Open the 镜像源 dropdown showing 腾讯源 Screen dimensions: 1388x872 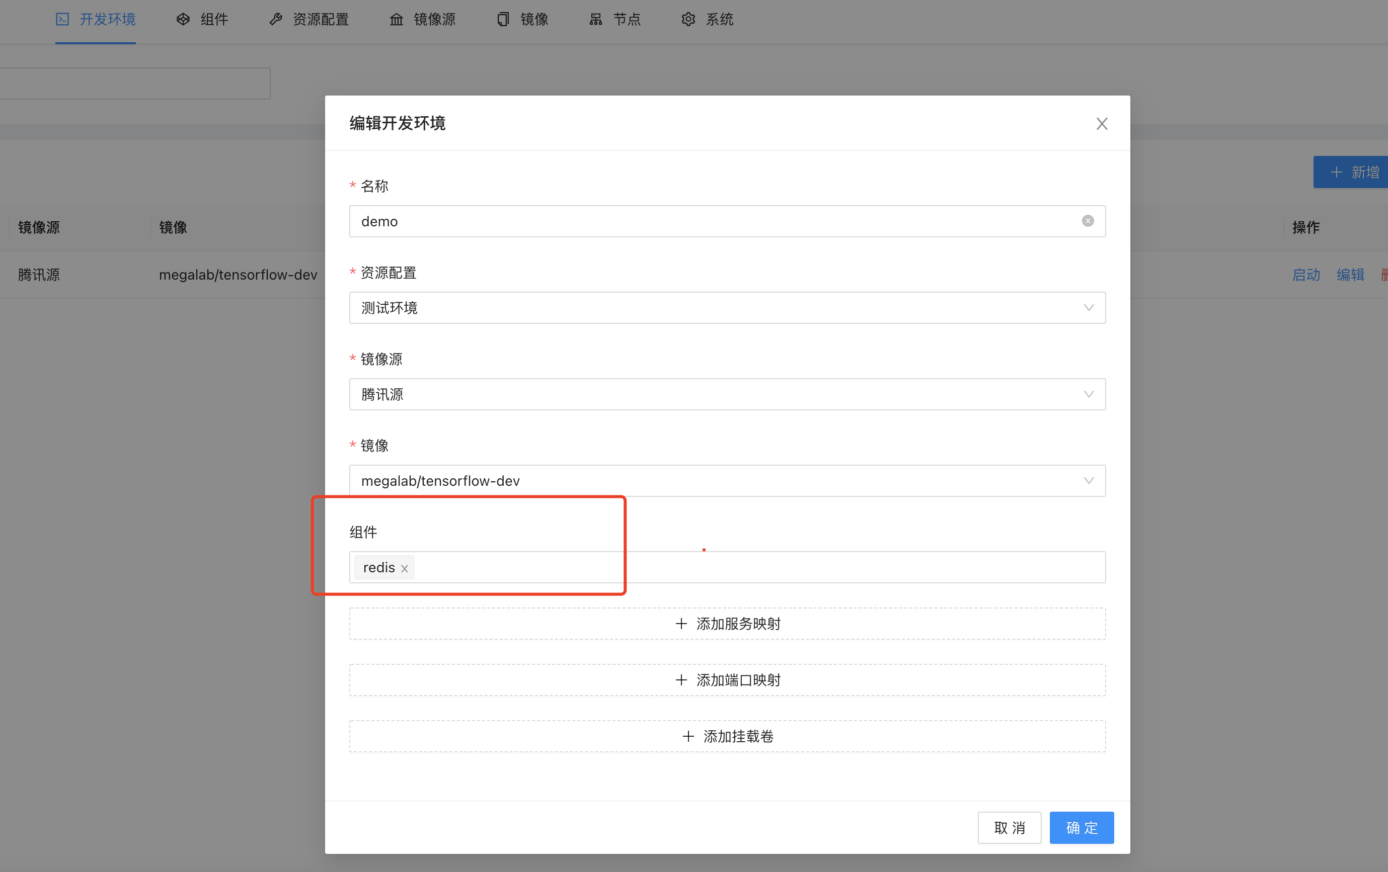pyautogui.click(x=727, y=394)
